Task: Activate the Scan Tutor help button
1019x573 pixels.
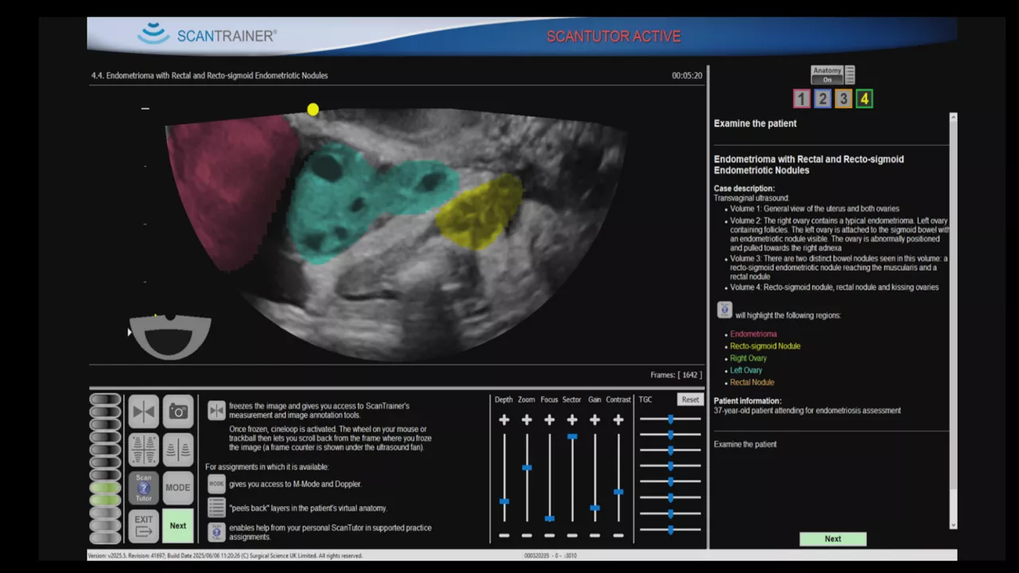Action: coord(144,488)
